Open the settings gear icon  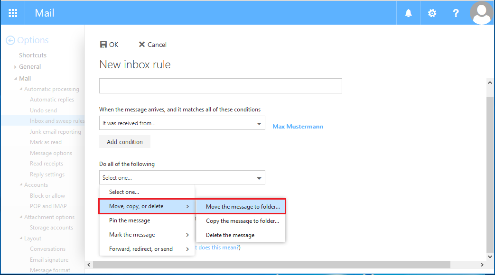coord(431,13)
